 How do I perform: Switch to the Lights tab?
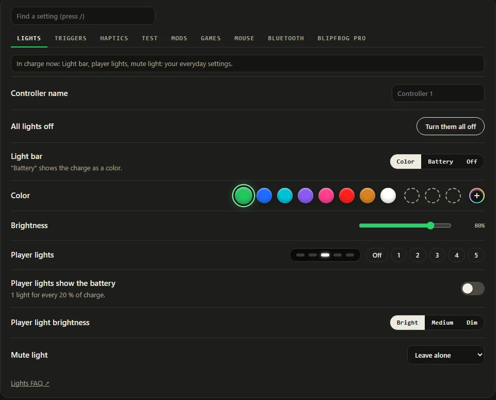point(29,38)
